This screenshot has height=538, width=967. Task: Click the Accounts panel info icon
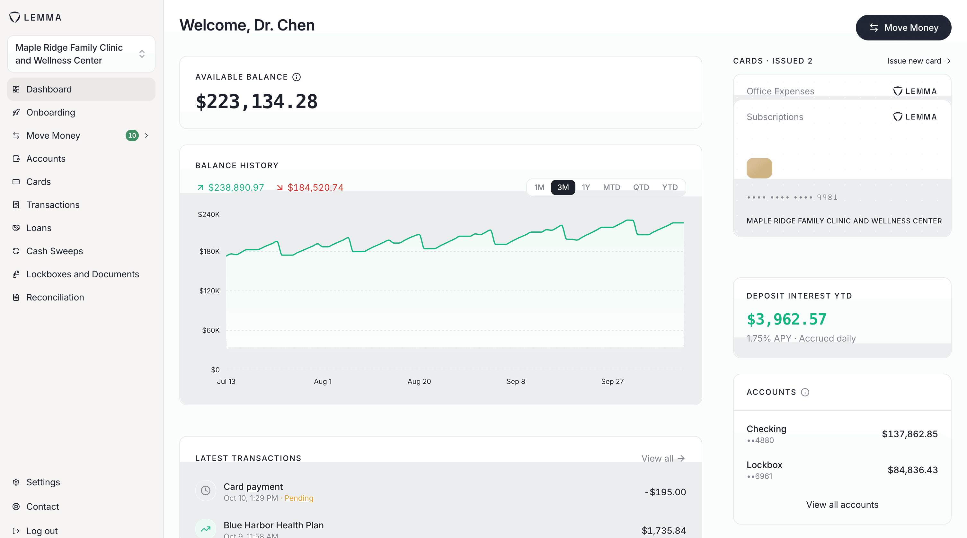coord(805,392)
